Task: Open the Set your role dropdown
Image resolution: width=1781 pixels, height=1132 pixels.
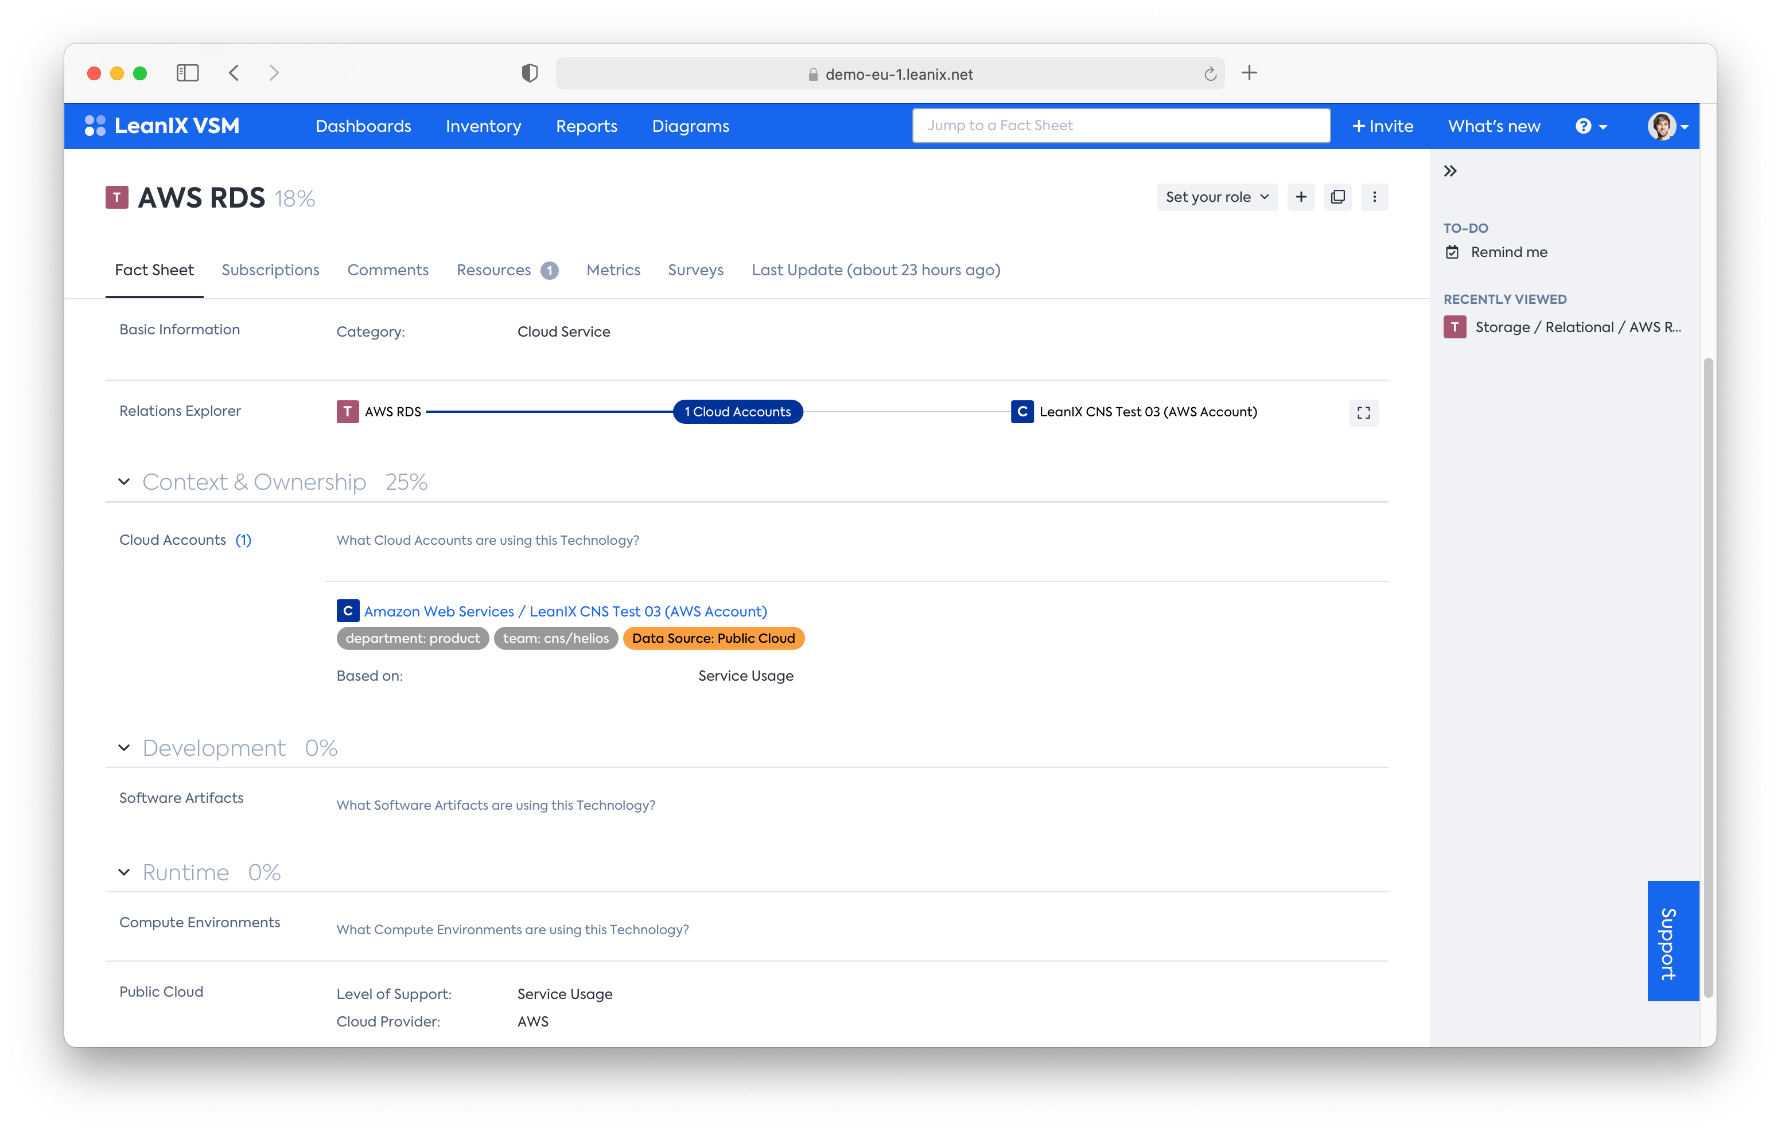Action: coord(1216,197)
